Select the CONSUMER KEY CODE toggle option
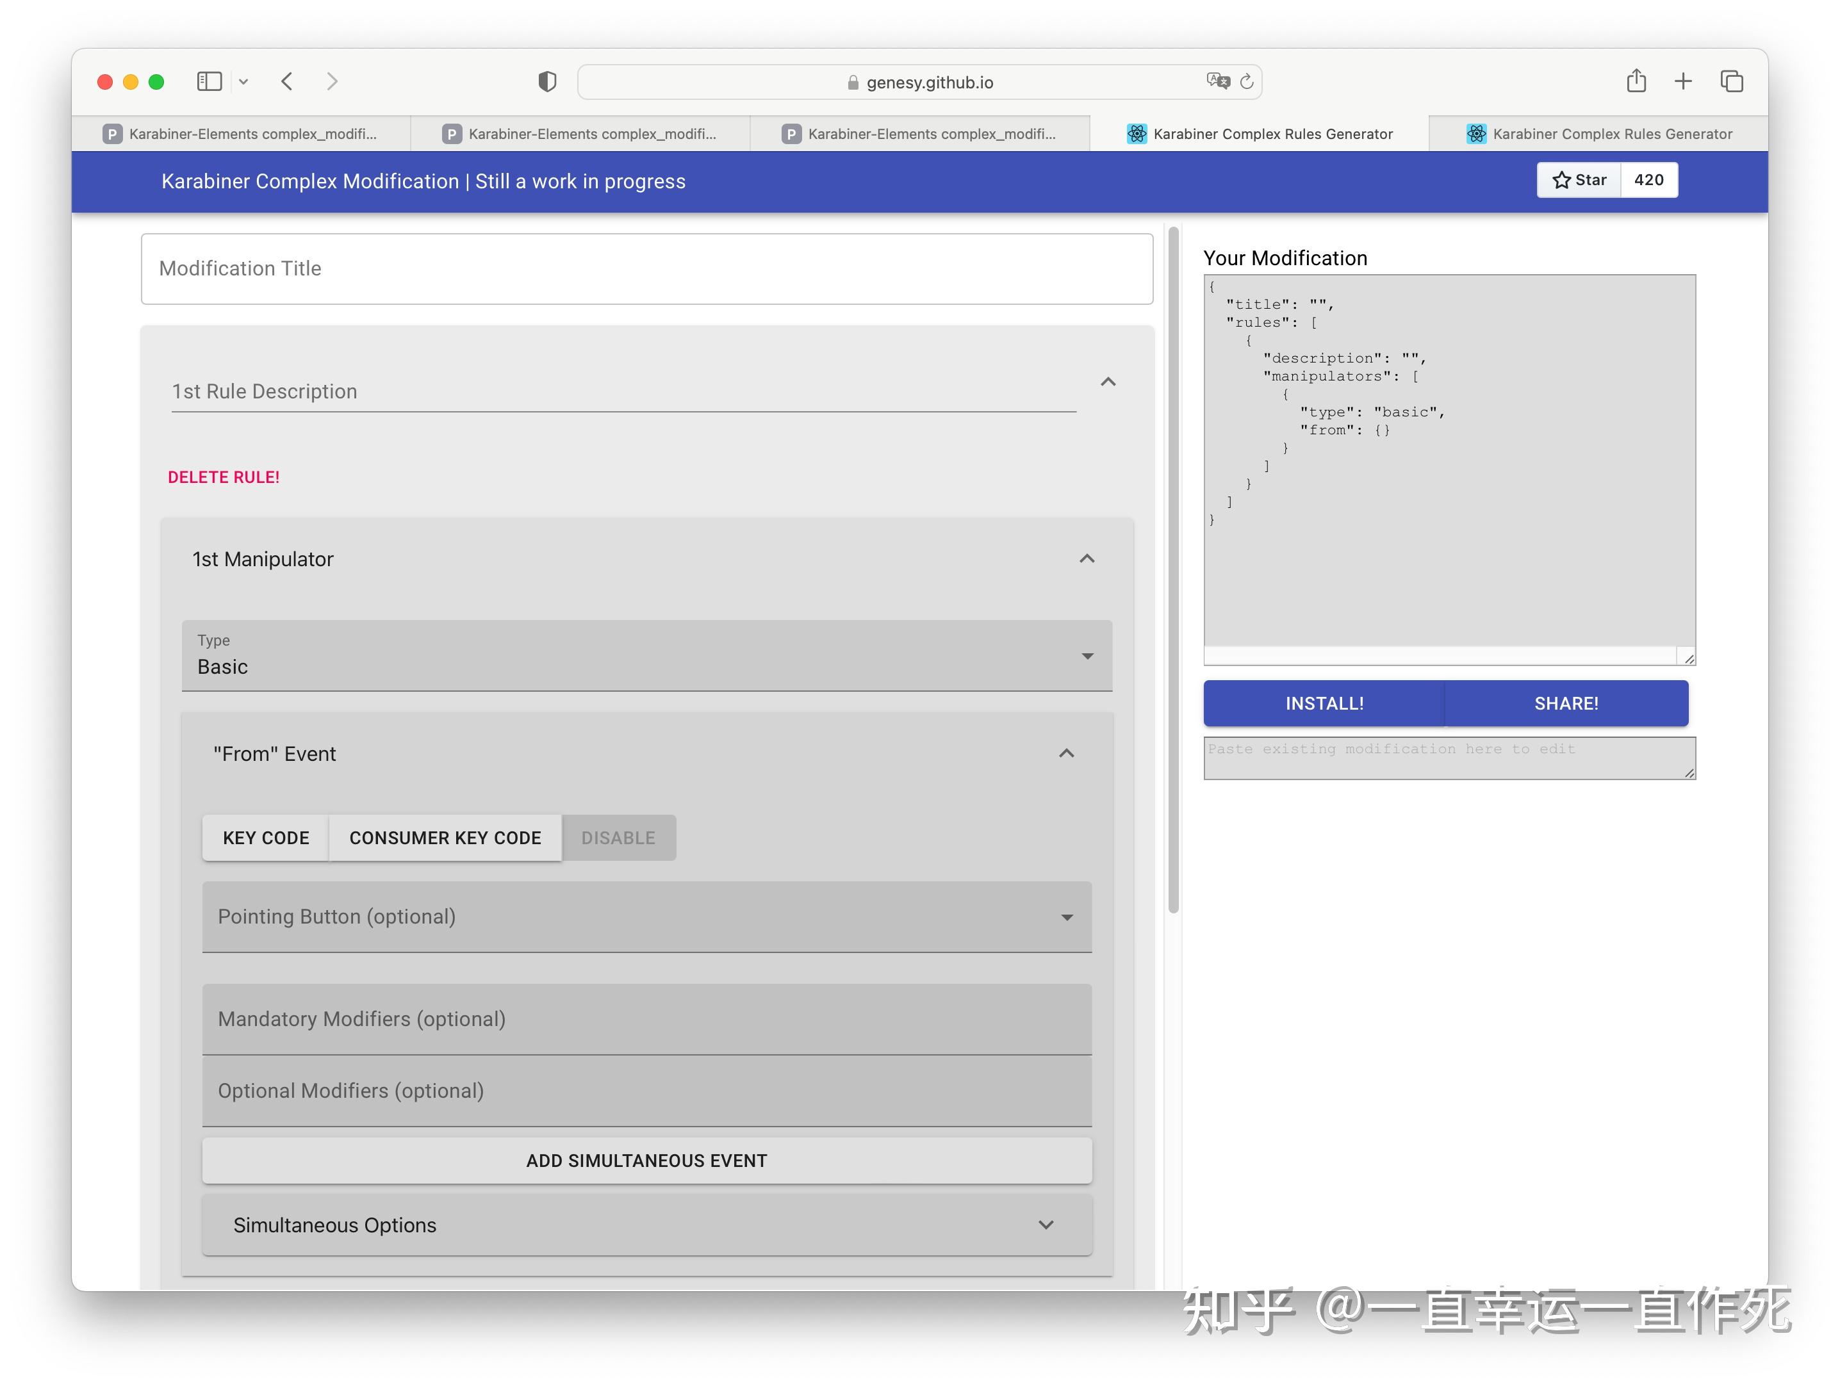This screenshot has width=1840, height=1386. pyautogui.click(x=445, y=837)
